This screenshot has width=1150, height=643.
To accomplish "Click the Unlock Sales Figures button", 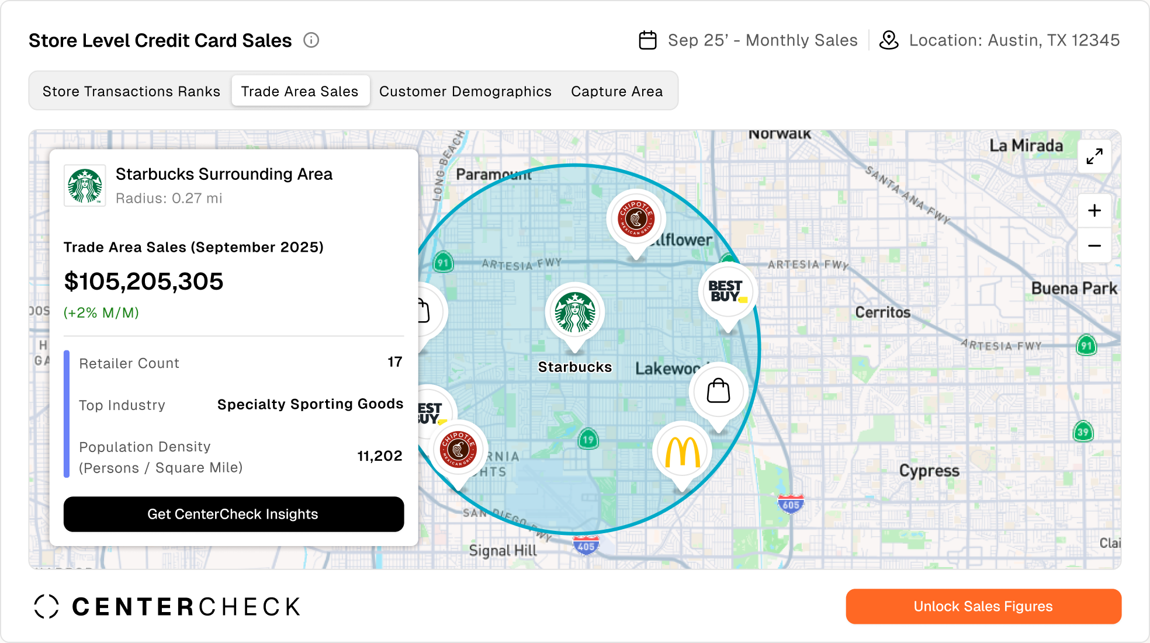I will tap(983, 606).
